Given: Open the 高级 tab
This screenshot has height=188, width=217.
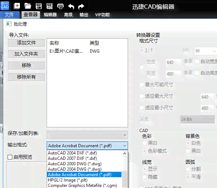Looking at the screenshot, I should 68,15.
